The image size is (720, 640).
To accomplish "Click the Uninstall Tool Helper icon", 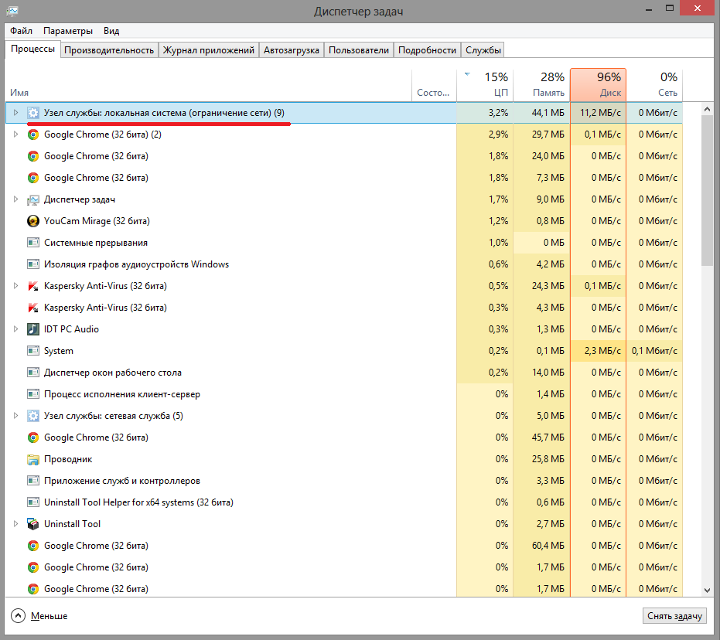I will (33, 502).
